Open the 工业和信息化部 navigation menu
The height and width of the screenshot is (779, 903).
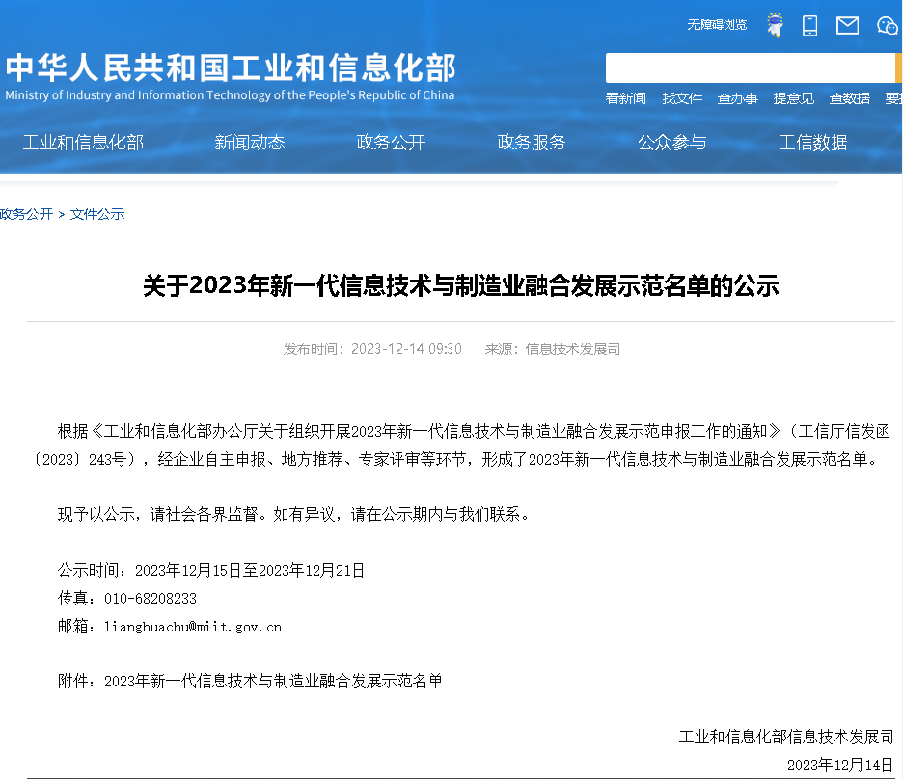pos(83,143)
